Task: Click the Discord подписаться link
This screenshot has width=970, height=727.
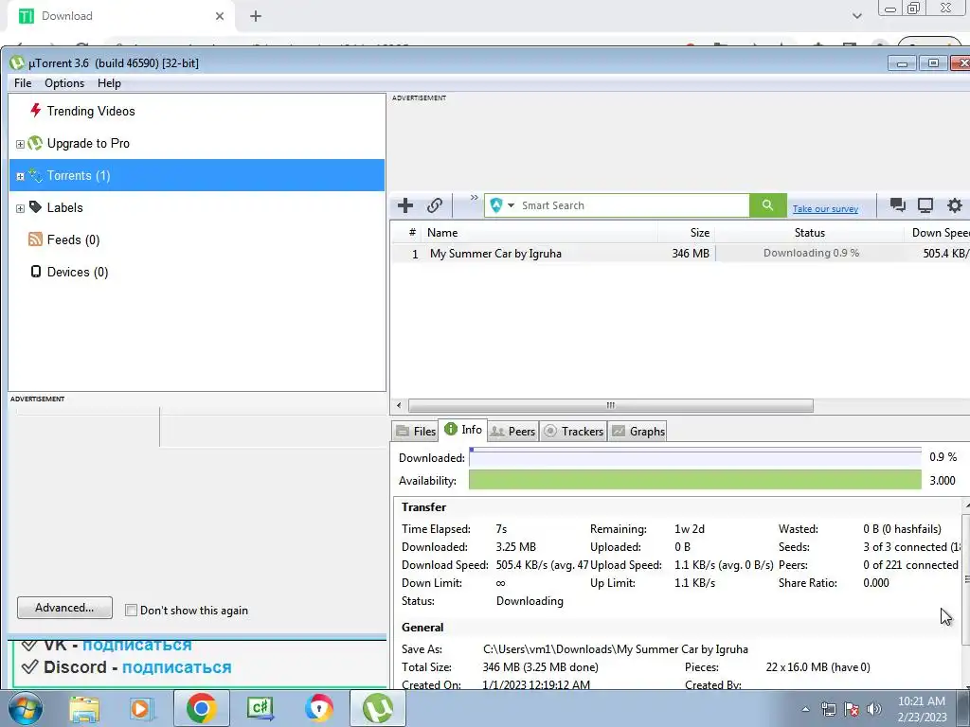Action: (176, 667)
